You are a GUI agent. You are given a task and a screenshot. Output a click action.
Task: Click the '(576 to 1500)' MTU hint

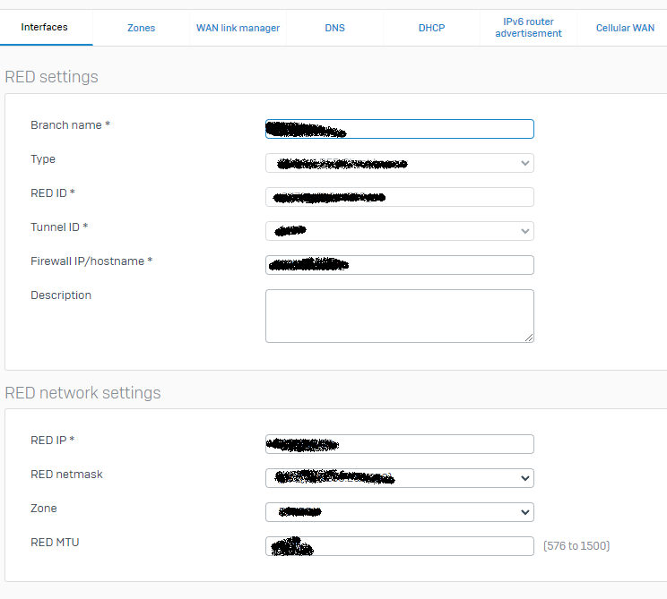[576, 545]
